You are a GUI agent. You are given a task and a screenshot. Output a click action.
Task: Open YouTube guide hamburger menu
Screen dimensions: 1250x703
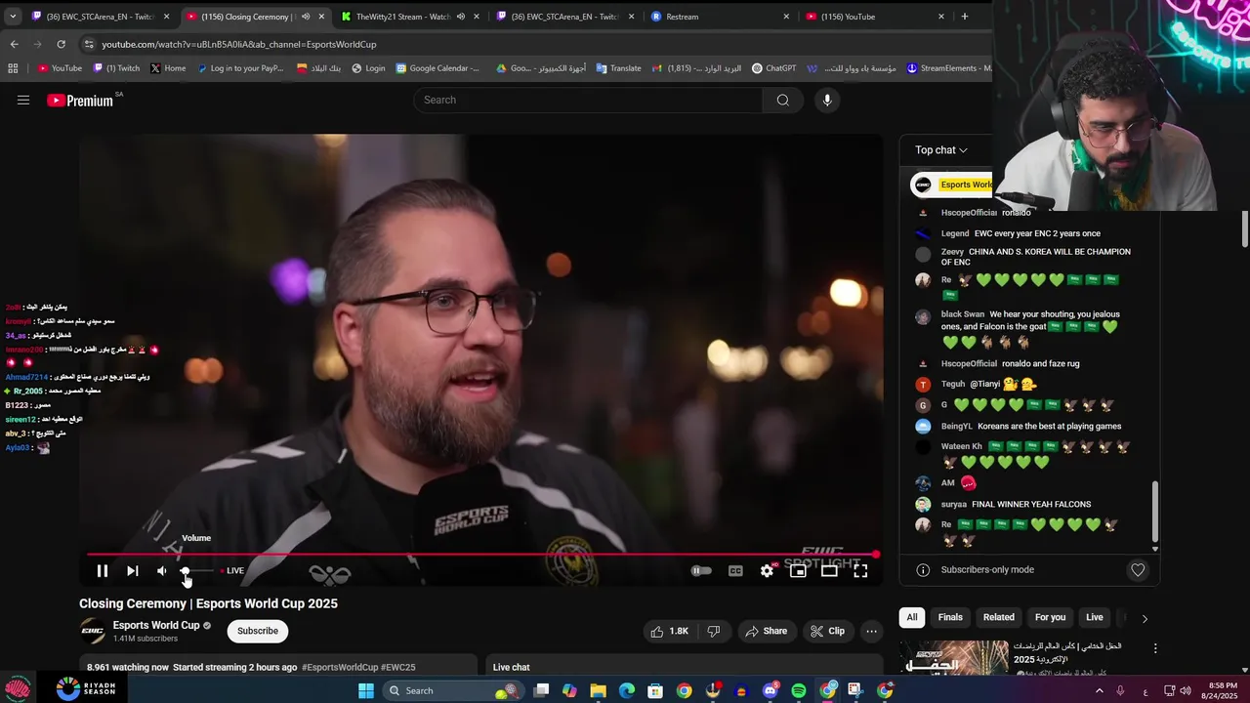23,100
